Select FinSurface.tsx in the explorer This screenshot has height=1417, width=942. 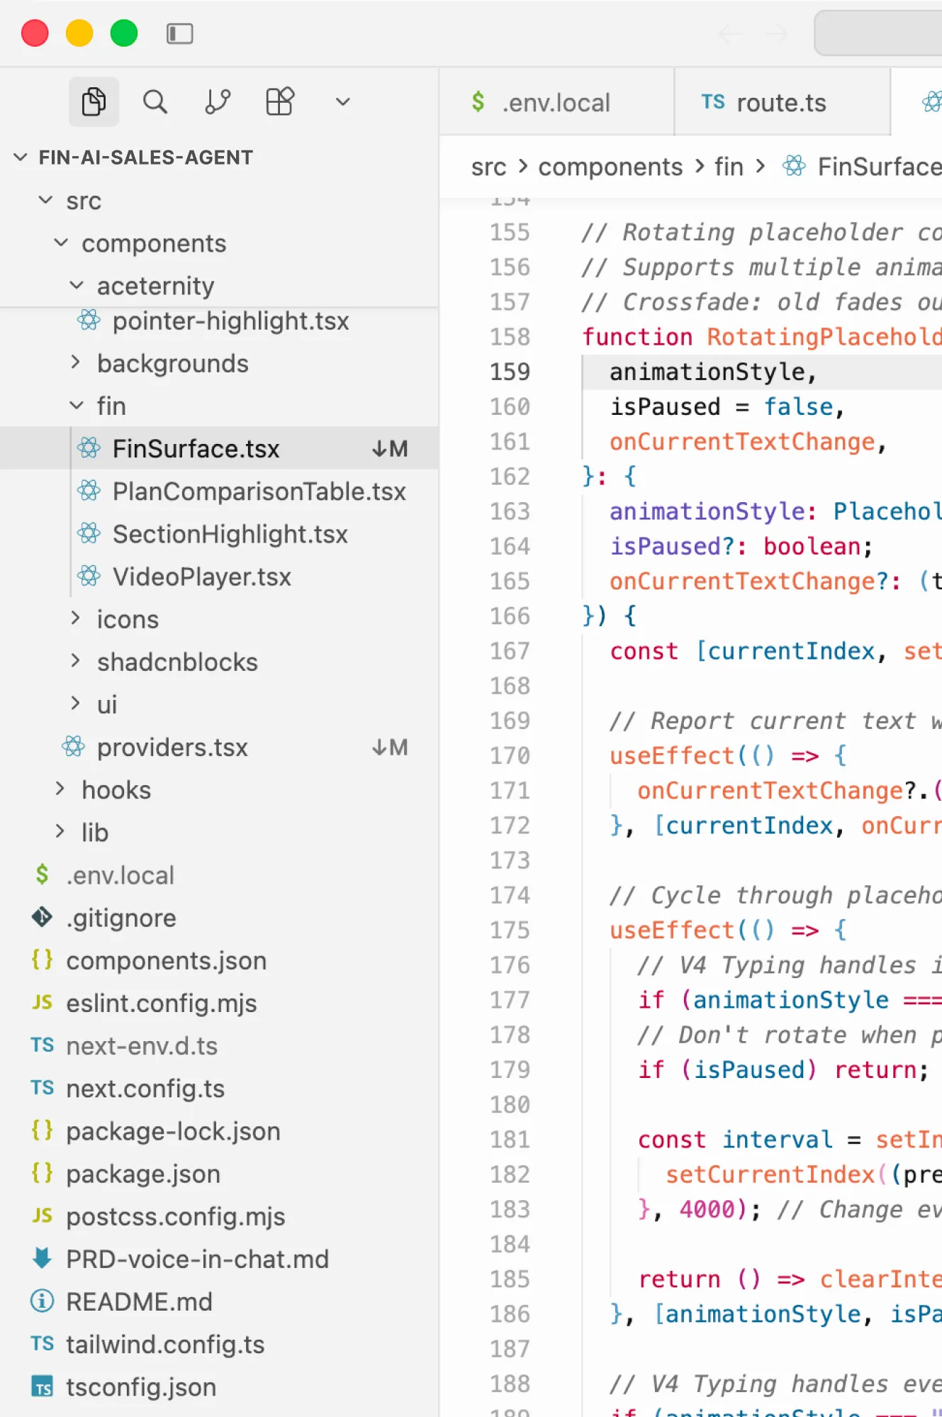pyautogui.click(x=219, y=448)
